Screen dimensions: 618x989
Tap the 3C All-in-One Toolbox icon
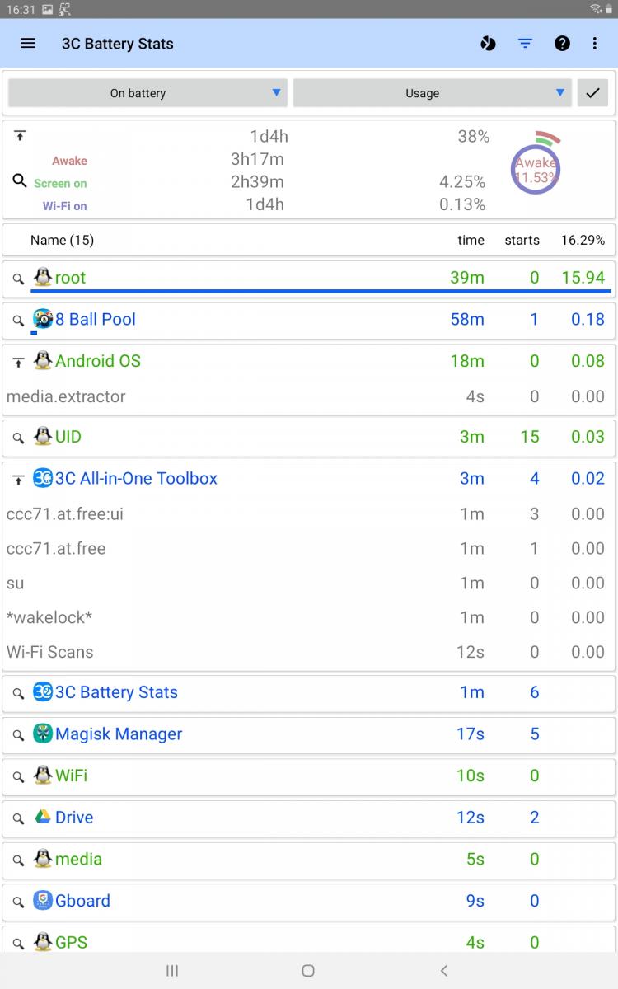pos(43,478)
